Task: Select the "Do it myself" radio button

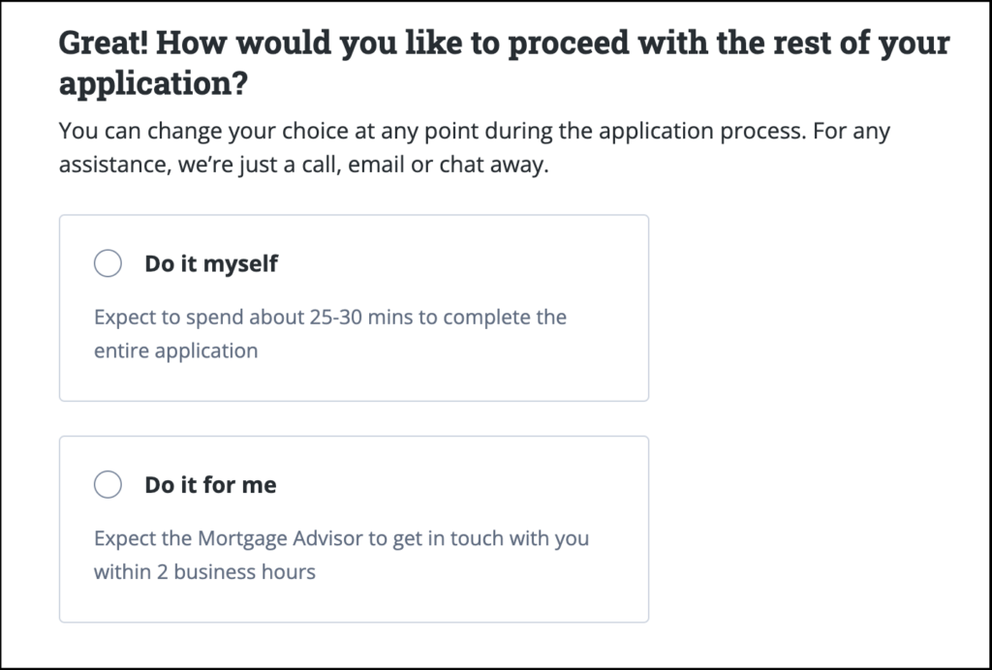Action: (x=108, y=263)
